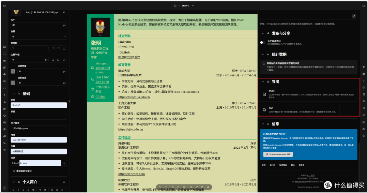Download PDF from floating toolbar icon
This screenshot has height=193, width=368.
[208, 187]
